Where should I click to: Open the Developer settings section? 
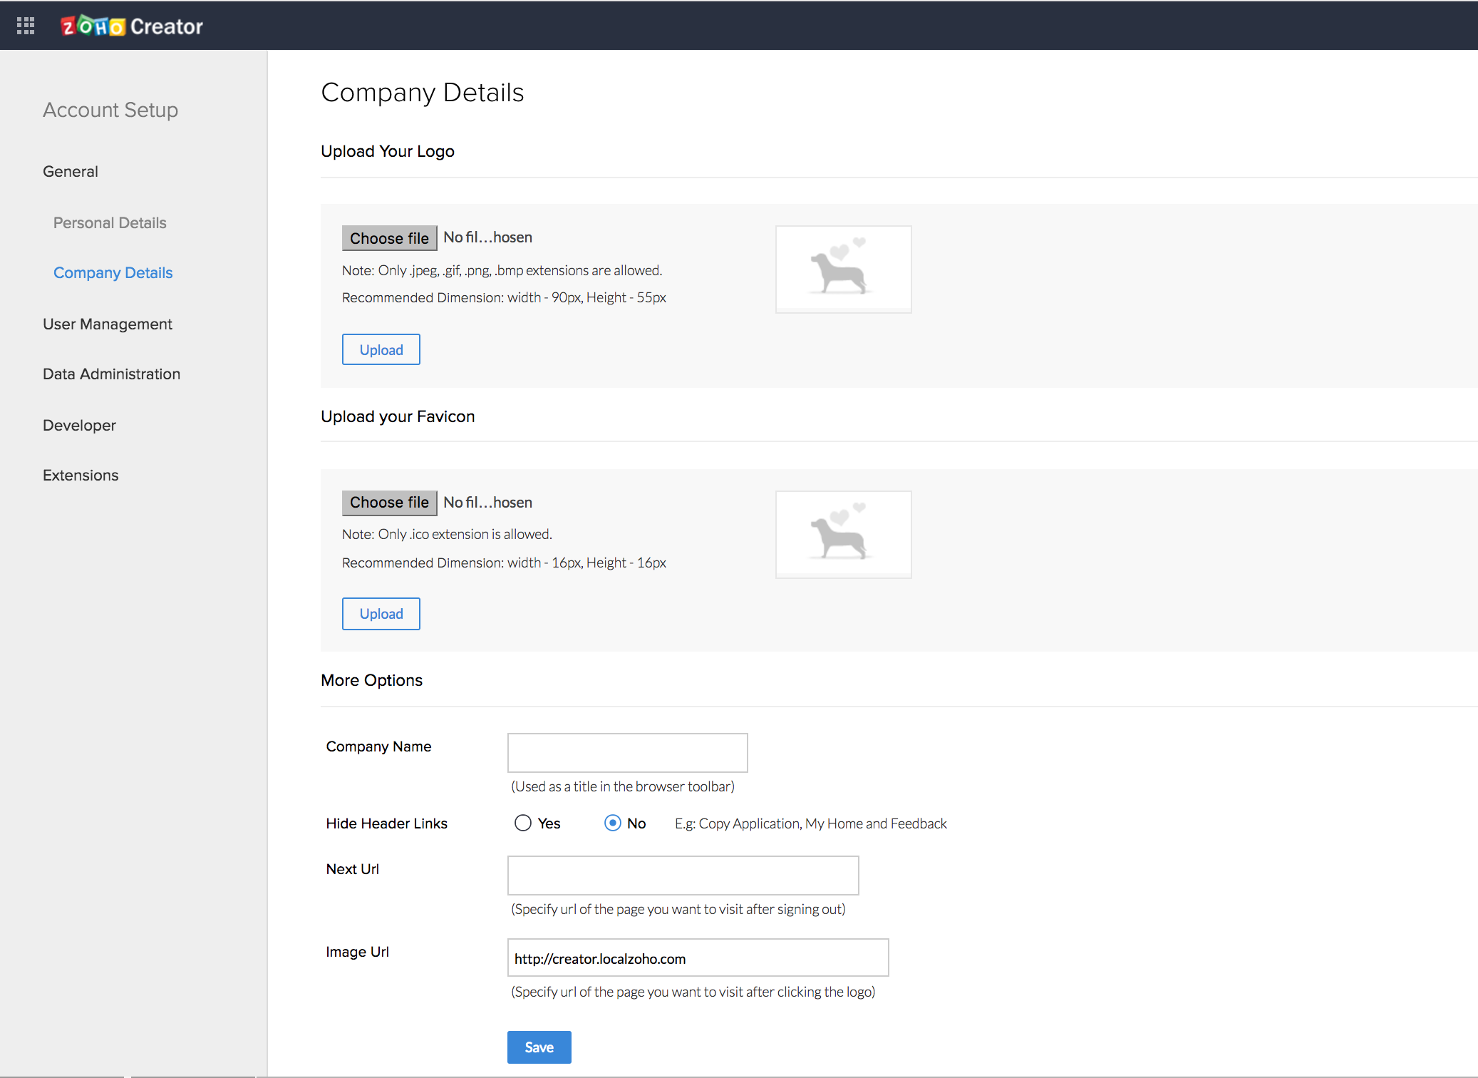78,425
